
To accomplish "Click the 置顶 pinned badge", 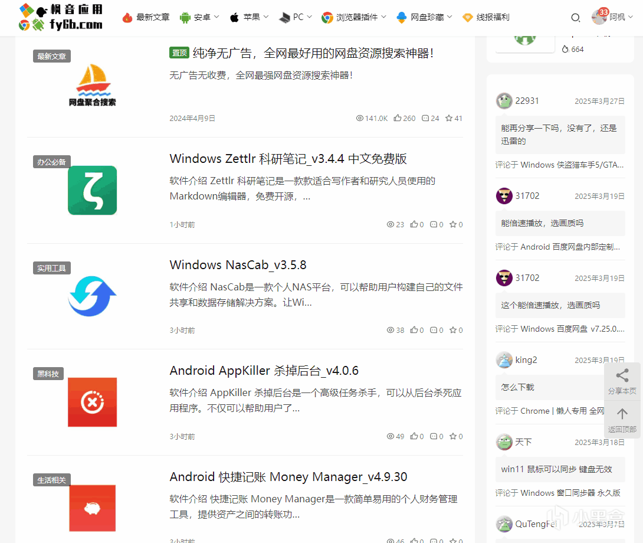I will pos(179,53).
